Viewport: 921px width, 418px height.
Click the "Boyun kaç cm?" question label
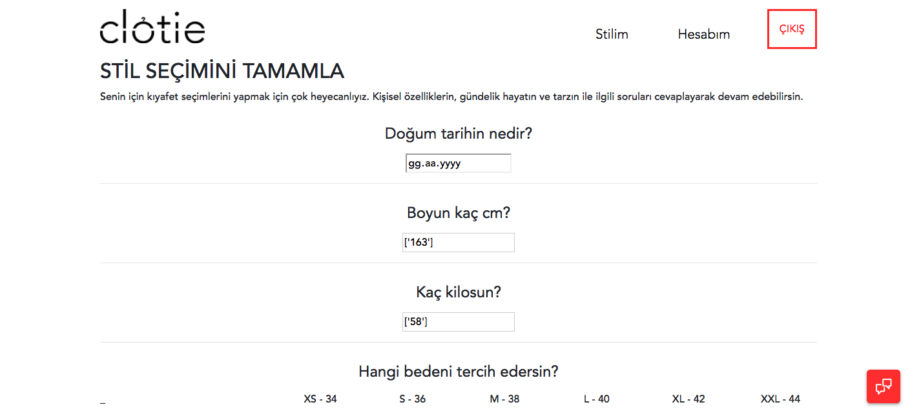(458, 213)
